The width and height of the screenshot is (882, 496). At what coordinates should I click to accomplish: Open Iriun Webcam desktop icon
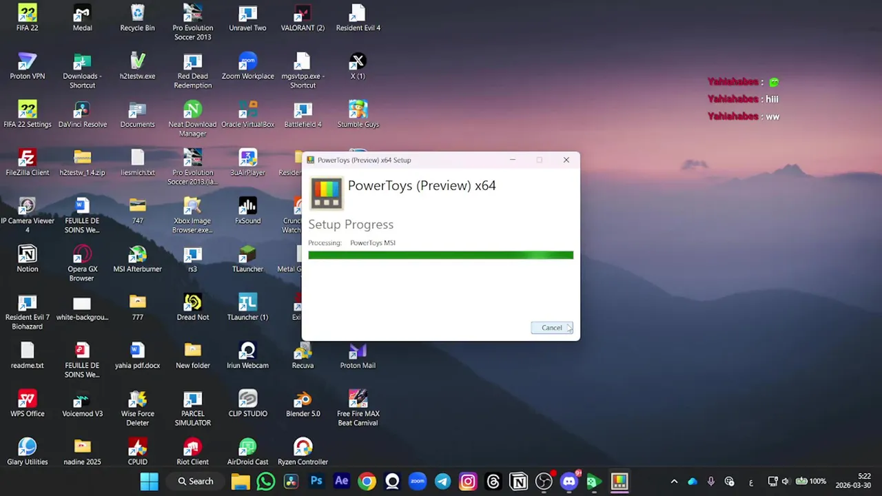(248, 355)
